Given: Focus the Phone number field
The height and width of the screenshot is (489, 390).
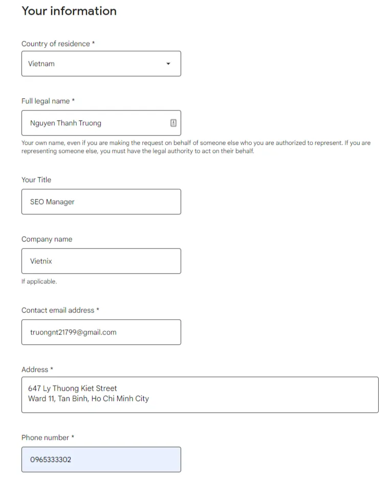Looking at the screenshot, I should [101, 459].
